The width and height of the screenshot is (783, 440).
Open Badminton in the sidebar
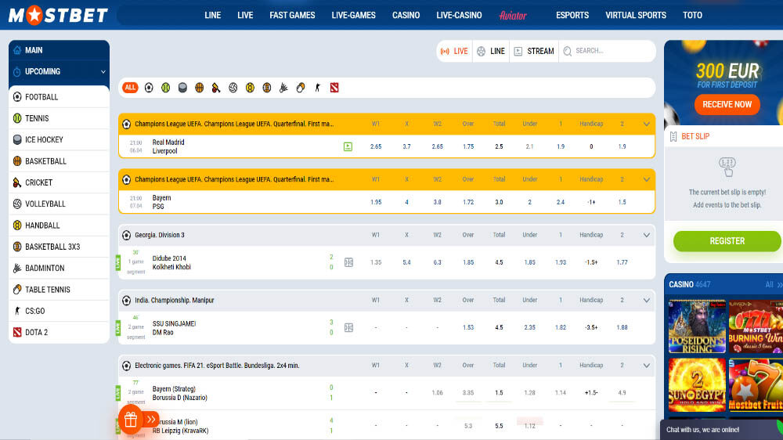point(59,269)
